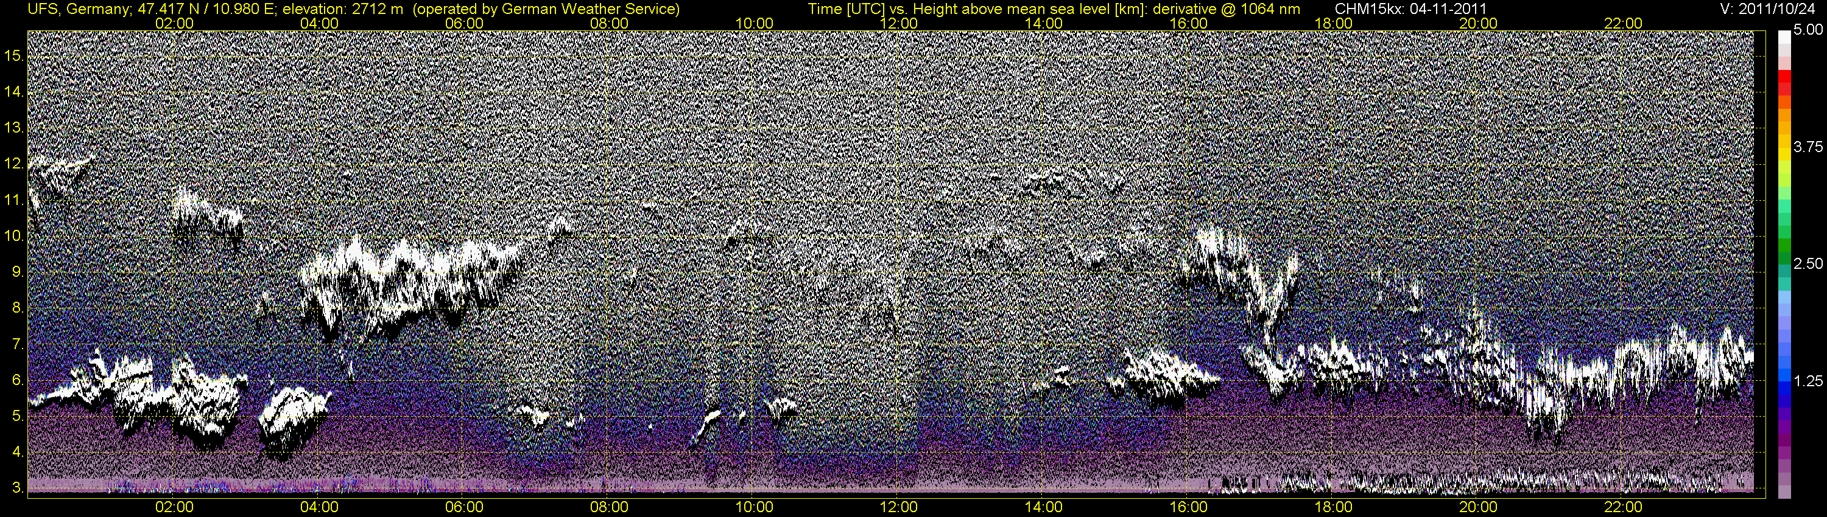Click the '12.' height axis label
The image size is (1827, 517).
click(15, 164)
